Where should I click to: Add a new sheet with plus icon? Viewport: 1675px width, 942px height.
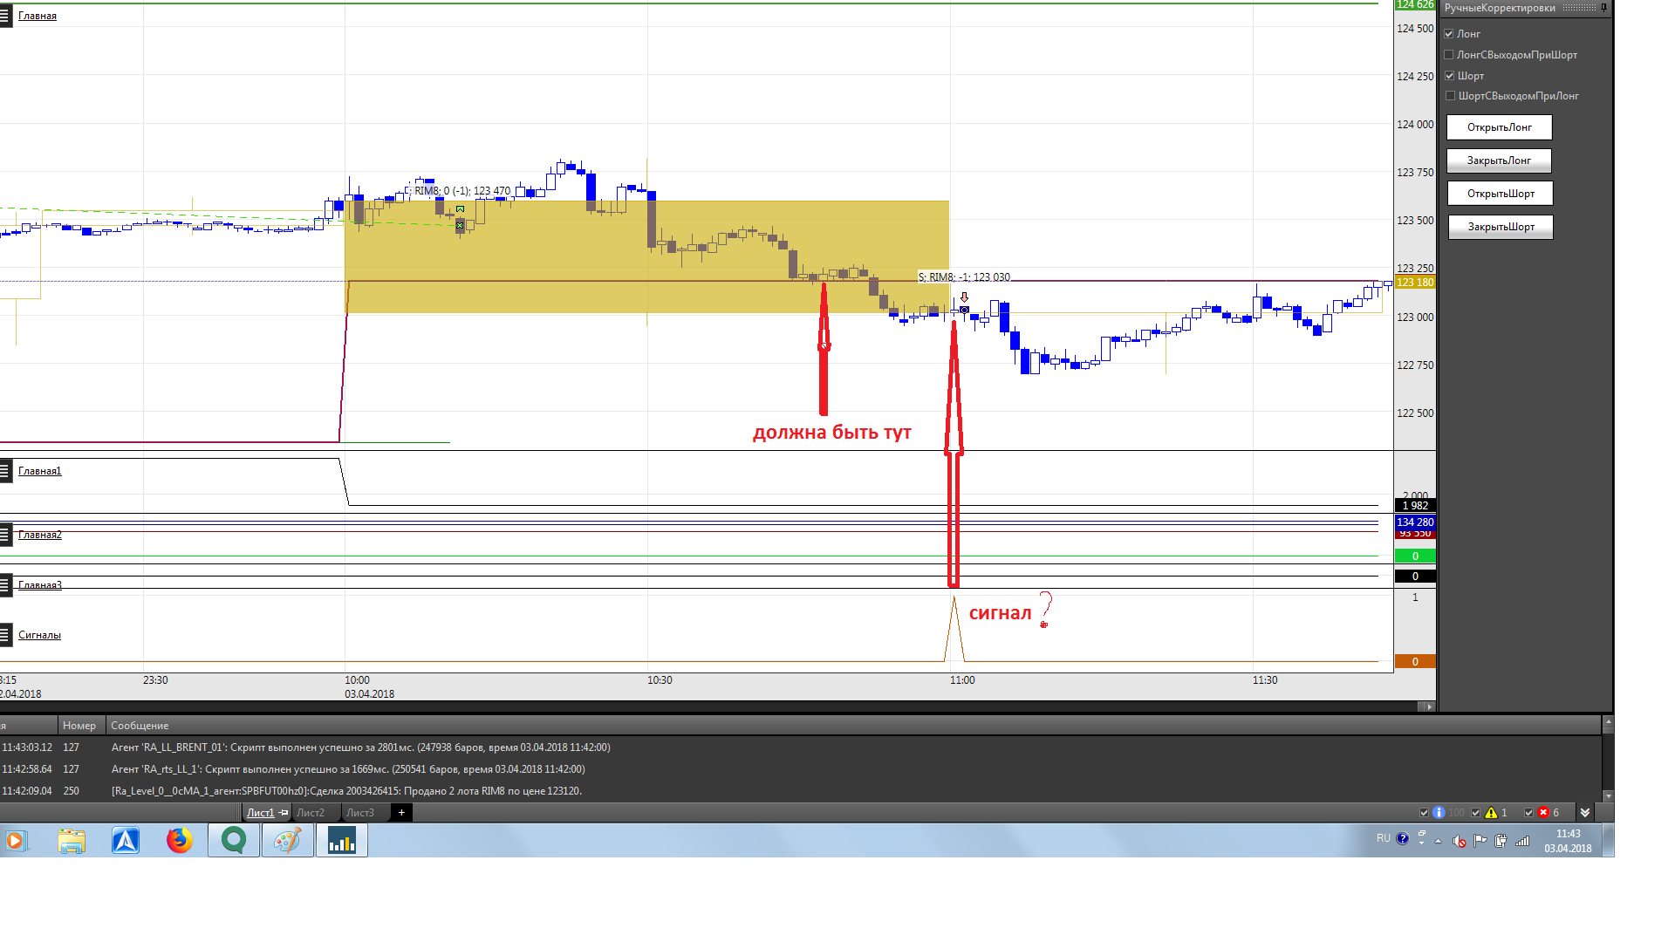click(401, 813)
